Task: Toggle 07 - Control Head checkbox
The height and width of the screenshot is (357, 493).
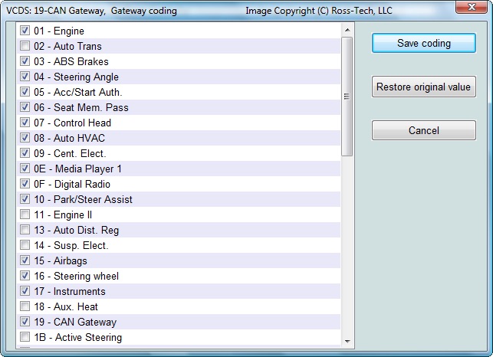Action: click(25, 123)
